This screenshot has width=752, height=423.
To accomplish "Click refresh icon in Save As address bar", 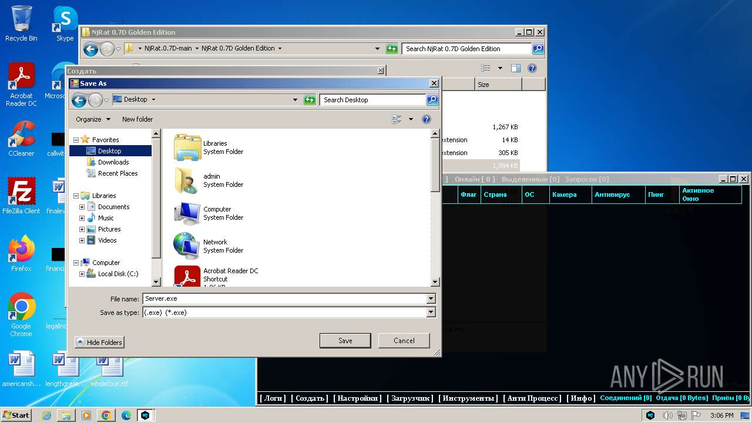I will tap(310, 100).
